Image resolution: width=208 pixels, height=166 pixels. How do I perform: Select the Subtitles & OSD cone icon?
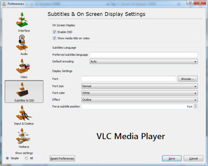tap(22, 89)
